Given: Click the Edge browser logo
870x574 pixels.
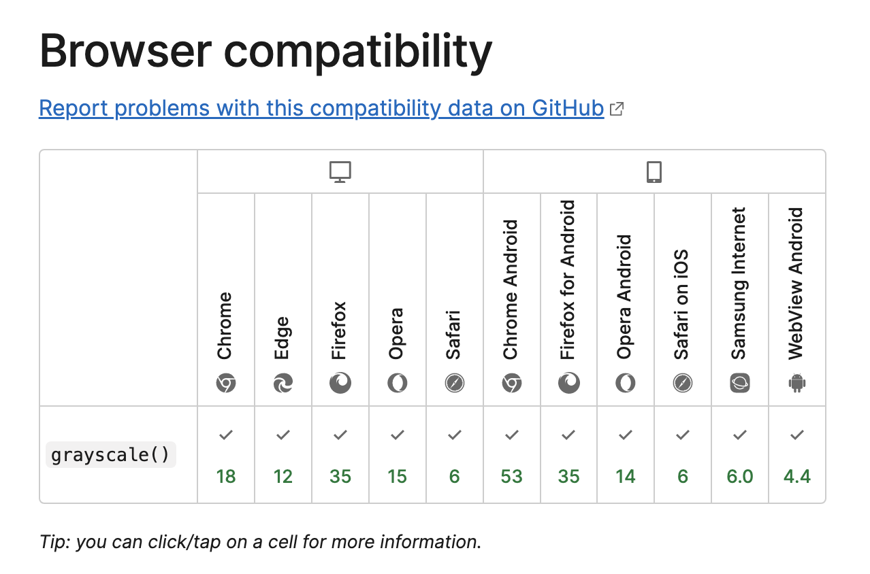Looking at the screenshot, I should (283, 384).
